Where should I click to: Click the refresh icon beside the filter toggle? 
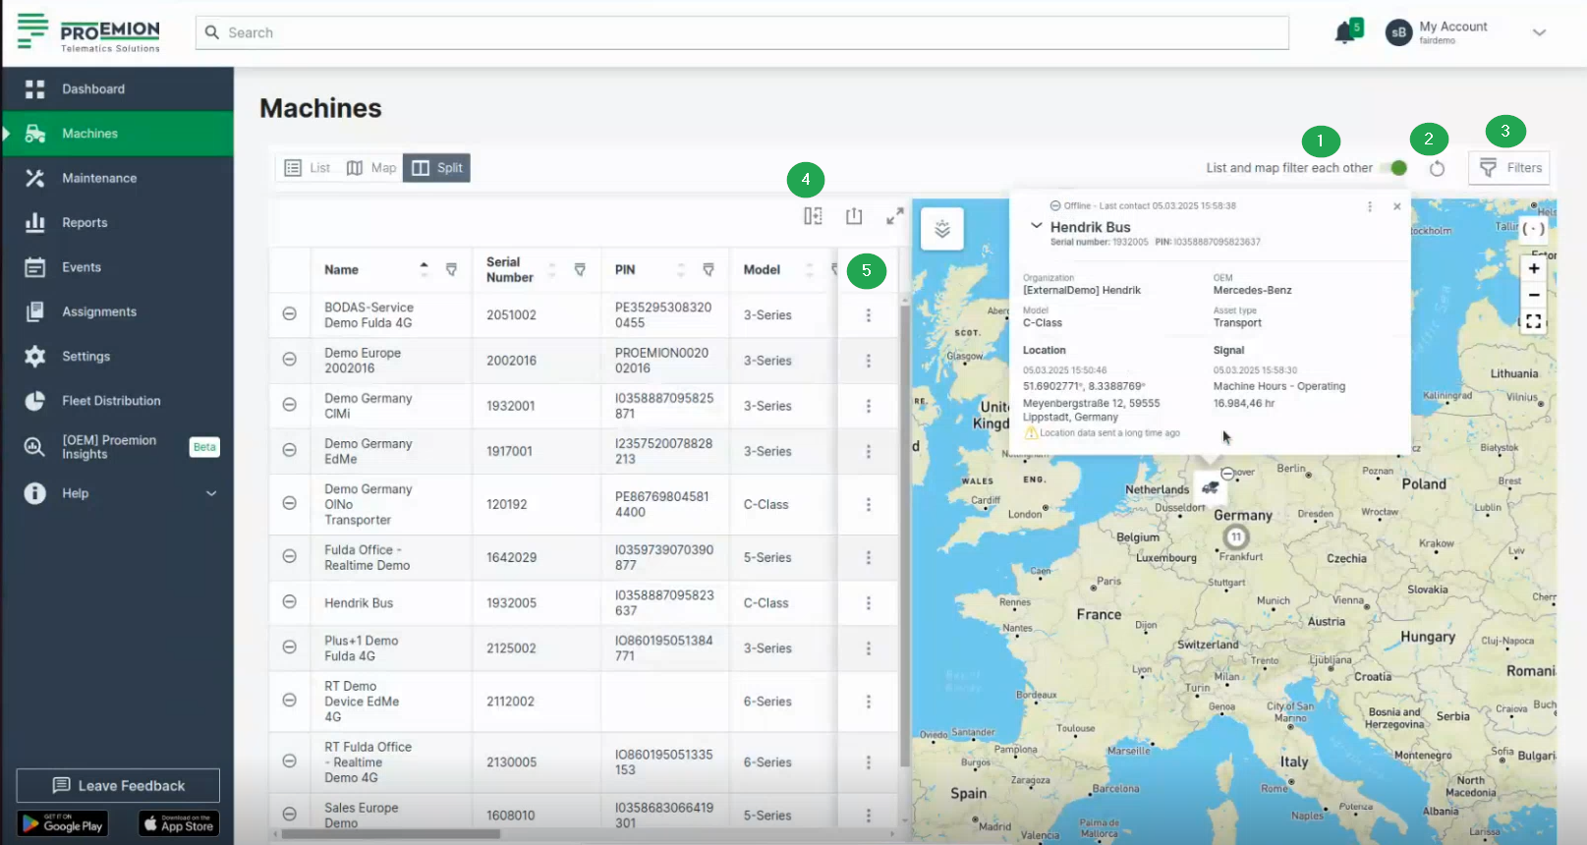(1437, 168)
